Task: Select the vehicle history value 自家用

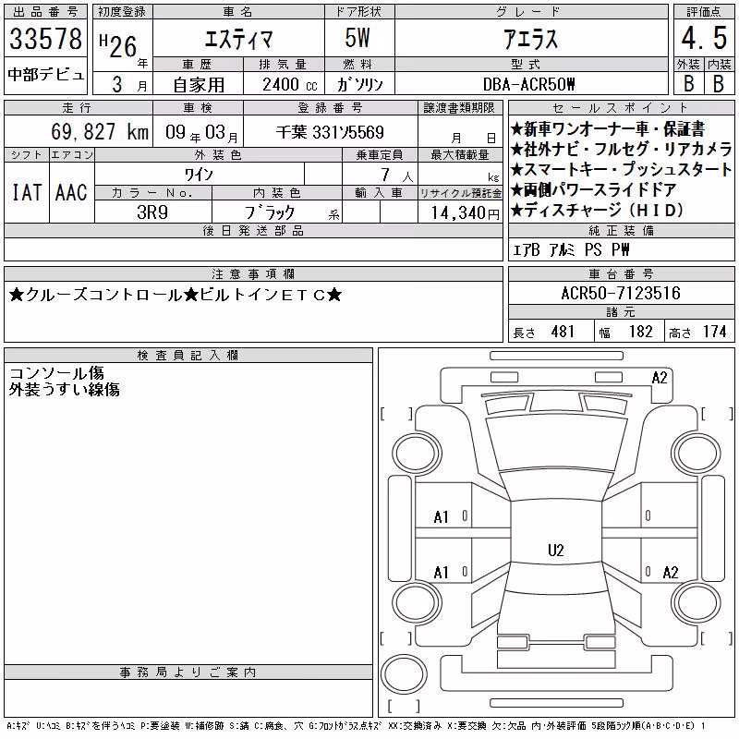Action: tap(199, 85)
